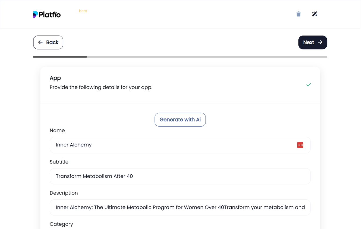Screen dimensions: 361x229
Task: Click the Category label
Action: [61, 224]
